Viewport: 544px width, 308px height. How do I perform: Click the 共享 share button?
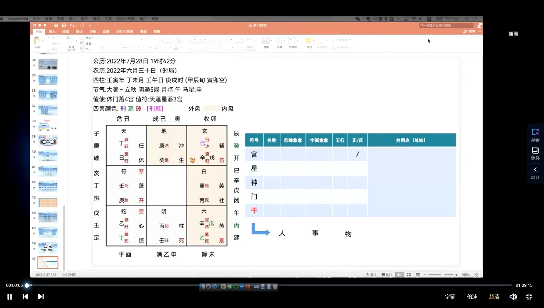point(469,32)
